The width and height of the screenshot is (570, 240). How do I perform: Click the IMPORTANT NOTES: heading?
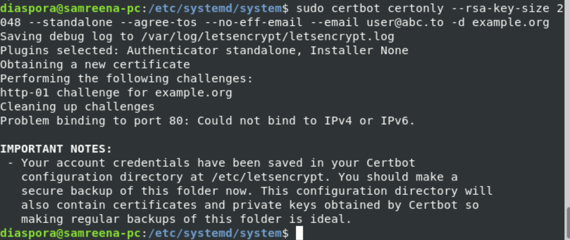click(x=56, y=149)
